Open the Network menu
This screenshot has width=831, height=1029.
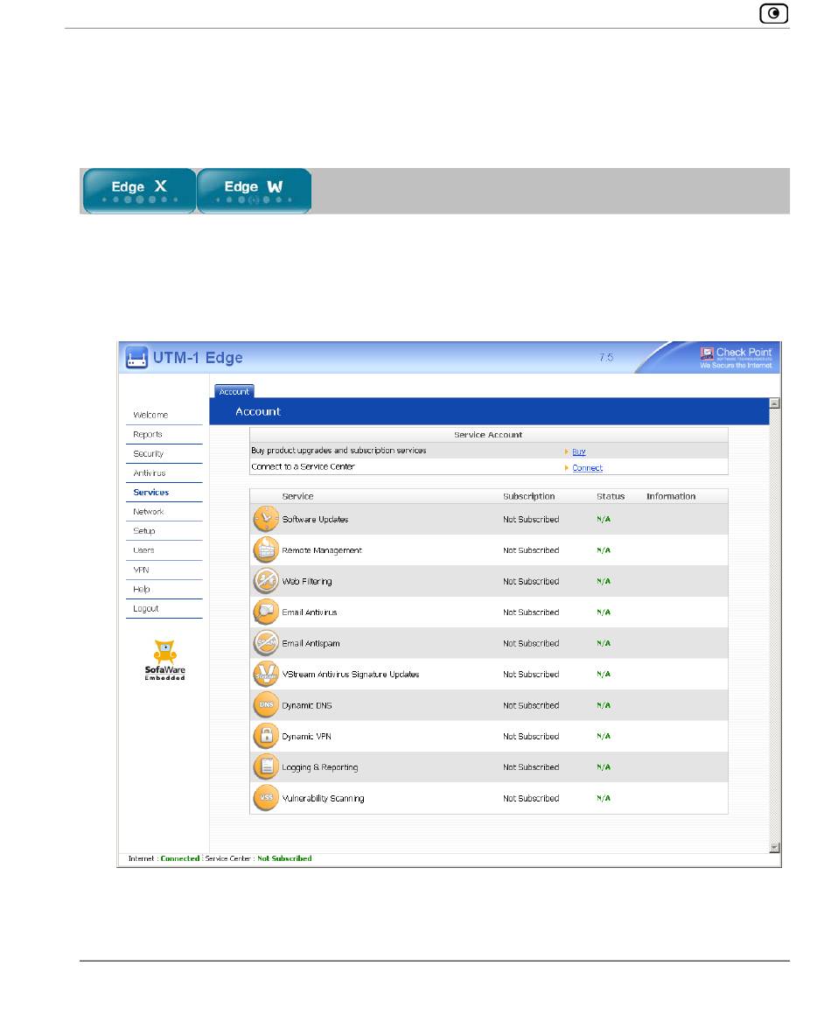click(148, 512)
